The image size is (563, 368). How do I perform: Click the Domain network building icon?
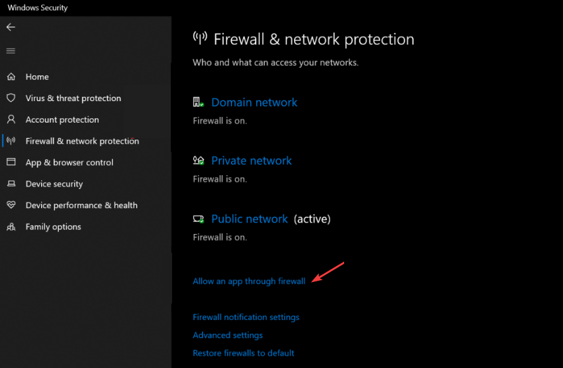click(x=199, y=102)
